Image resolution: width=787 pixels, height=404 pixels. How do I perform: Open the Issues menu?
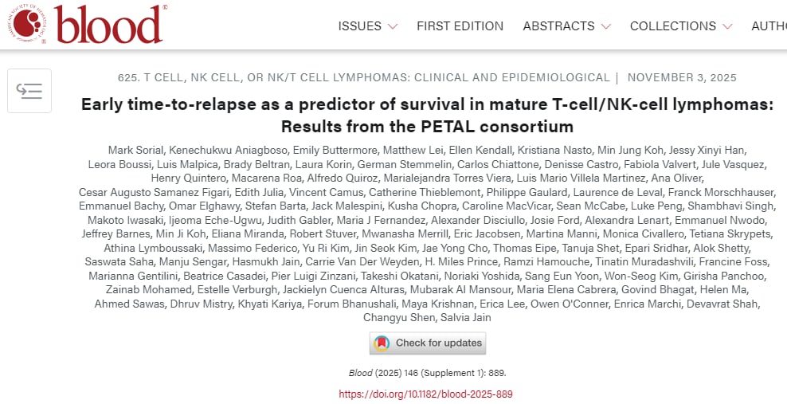(x=359, y=26)
